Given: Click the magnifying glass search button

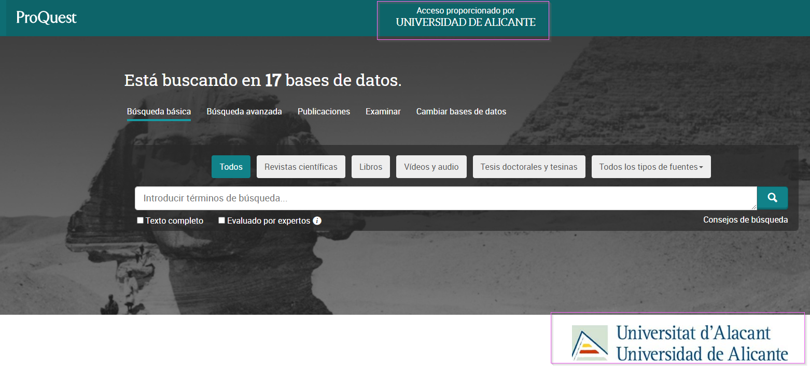Looking at the screenshot, I should pyautogui.click(x=772, y=198).
